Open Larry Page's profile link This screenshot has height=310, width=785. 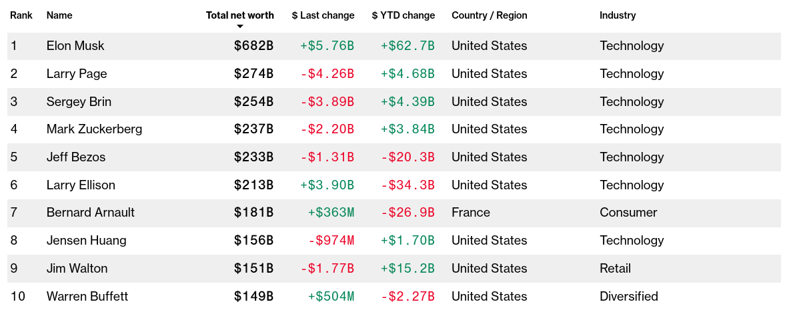[x=77, y=74]
